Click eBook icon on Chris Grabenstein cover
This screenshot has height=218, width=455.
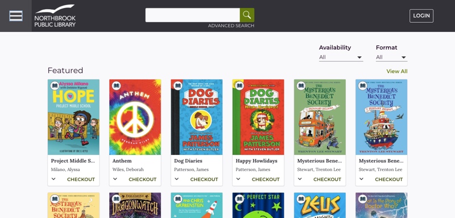[178, 199]
